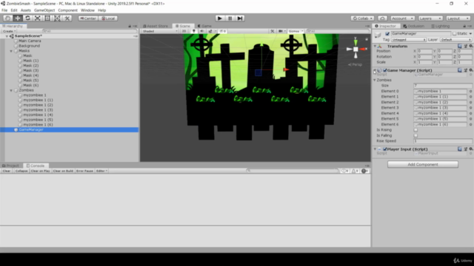
Task: Open object picker for Element 3
Action: coord(471,108)
